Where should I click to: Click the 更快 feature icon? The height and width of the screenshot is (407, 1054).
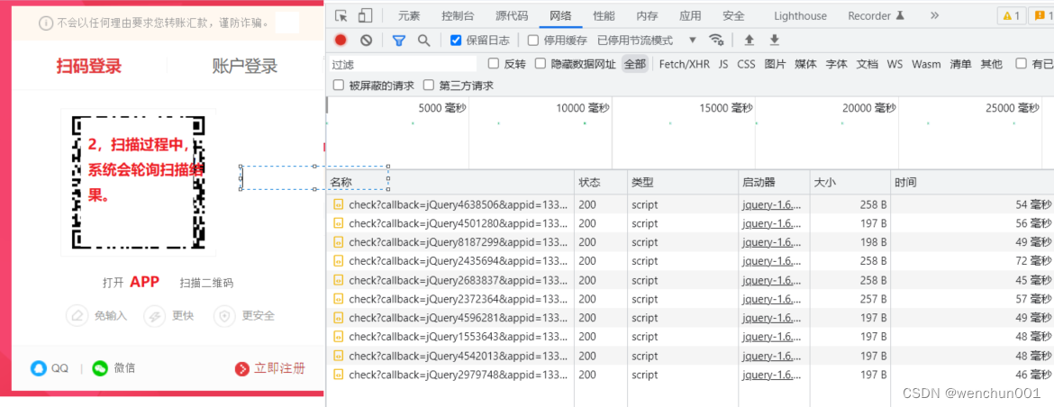pos(155,316)
